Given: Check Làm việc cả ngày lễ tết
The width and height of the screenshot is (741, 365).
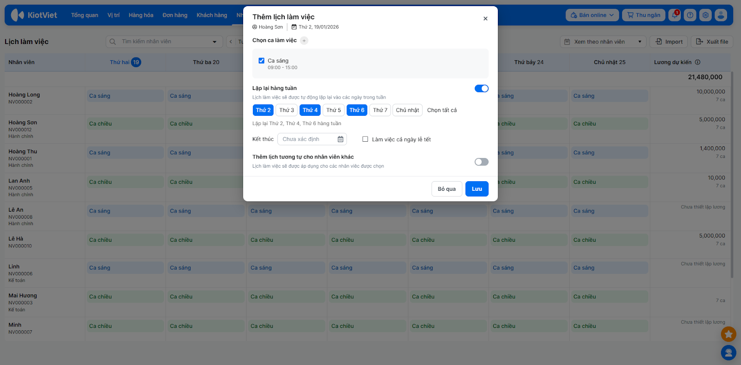Looking at the screenshot, I should (x=365, y=139).
